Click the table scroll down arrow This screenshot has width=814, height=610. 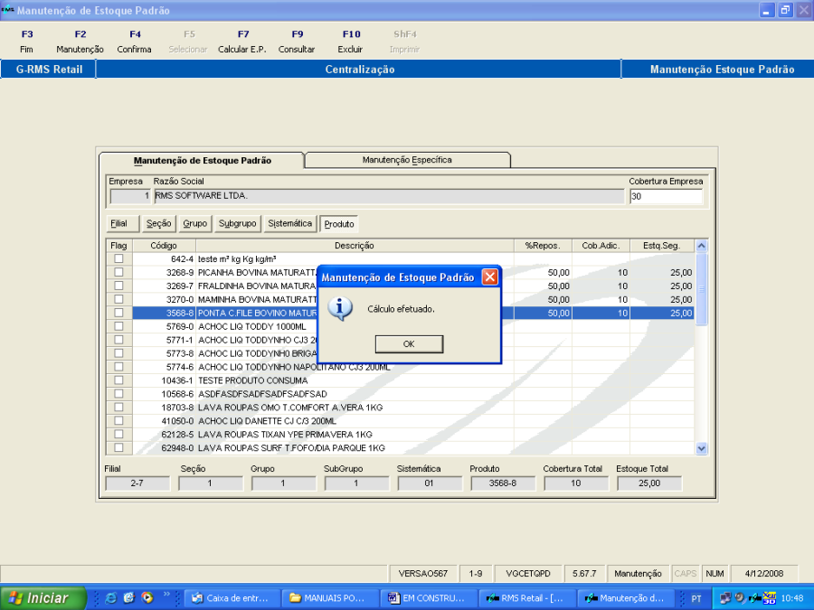click(x=701, y=448)
